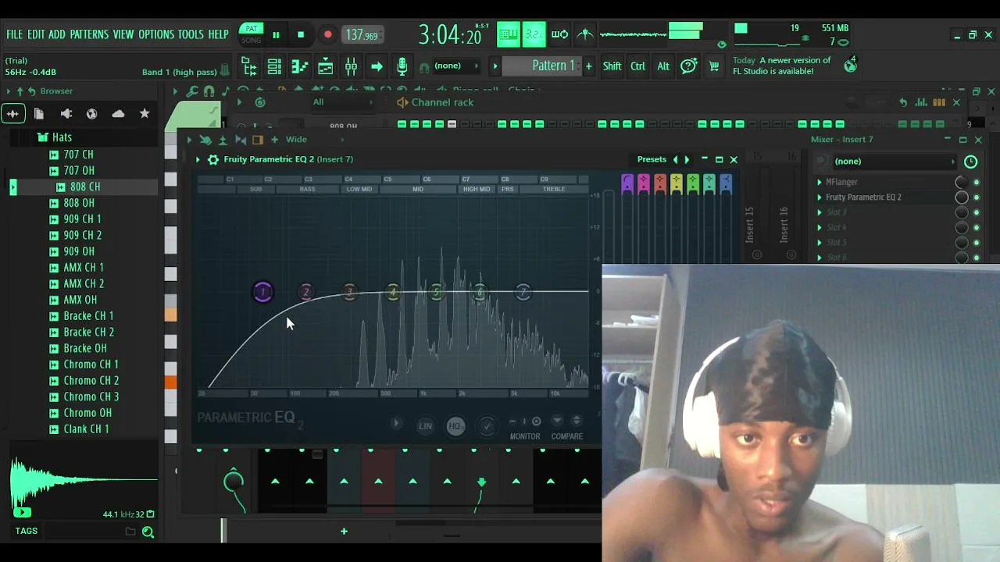The width and height of the screenshot is (1000, 562).
Task: Click the purple band 1 node in EQ
Action: (262, 293)
